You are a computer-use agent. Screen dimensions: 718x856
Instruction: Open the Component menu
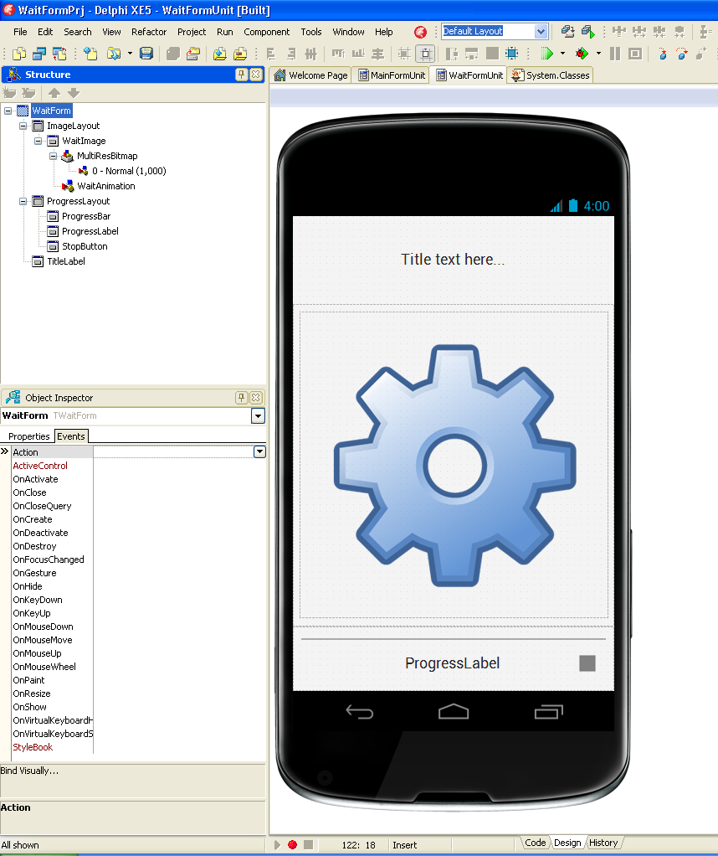pos(266,32)
